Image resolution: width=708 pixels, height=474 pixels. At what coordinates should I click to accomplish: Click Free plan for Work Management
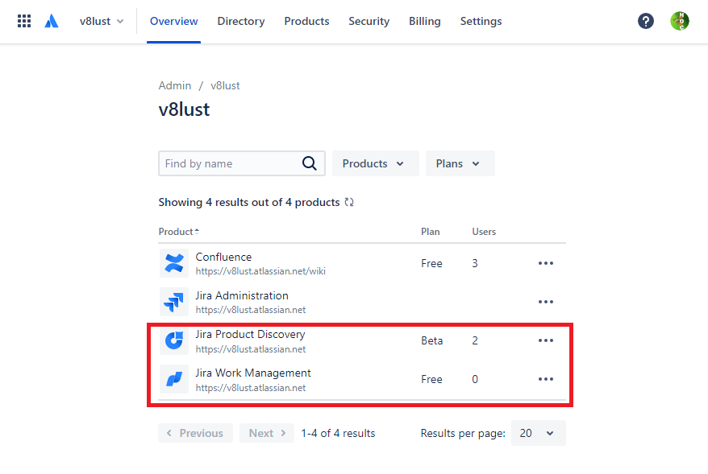tap(431, 379)
